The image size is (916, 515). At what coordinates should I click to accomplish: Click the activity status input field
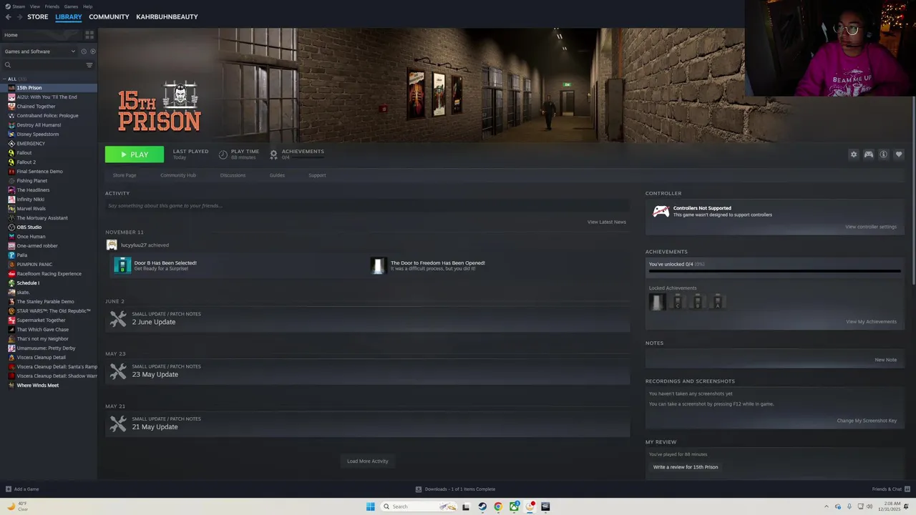(367, 206)
